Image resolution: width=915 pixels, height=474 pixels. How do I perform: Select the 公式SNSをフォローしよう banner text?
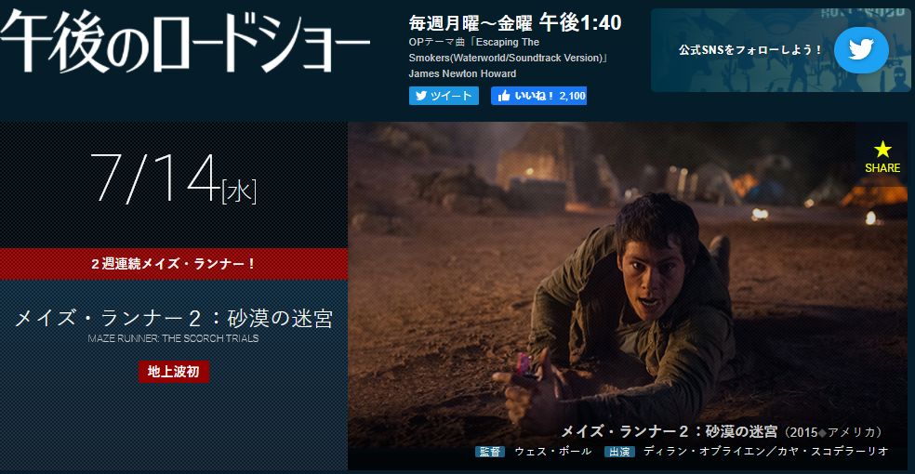(750, 49)
